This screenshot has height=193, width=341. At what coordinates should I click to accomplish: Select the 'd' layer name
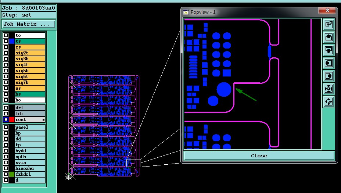click(30, 180)
